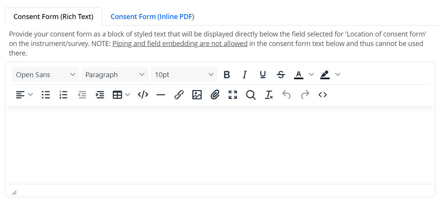The image size is (446, 206).
Task: Open the 10pt font size dropdown
Action: click(184, 75)
